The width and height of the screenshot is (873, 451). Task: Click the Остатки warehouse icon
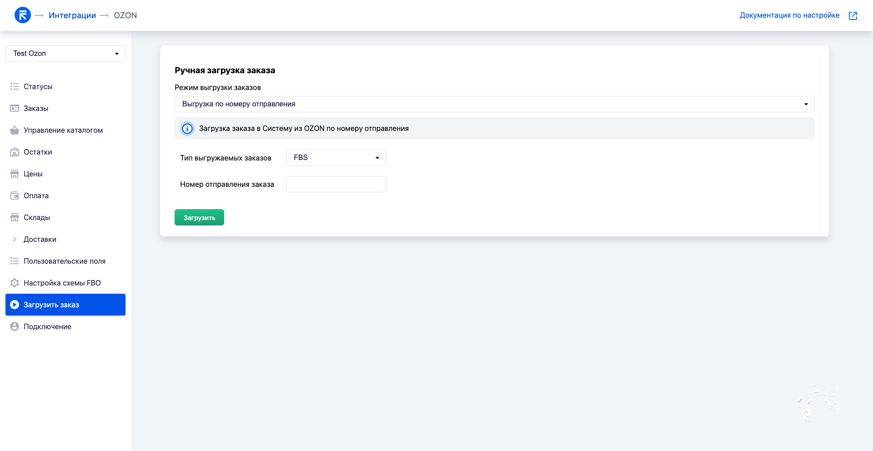pyautogui.click(x=15, y=152)
